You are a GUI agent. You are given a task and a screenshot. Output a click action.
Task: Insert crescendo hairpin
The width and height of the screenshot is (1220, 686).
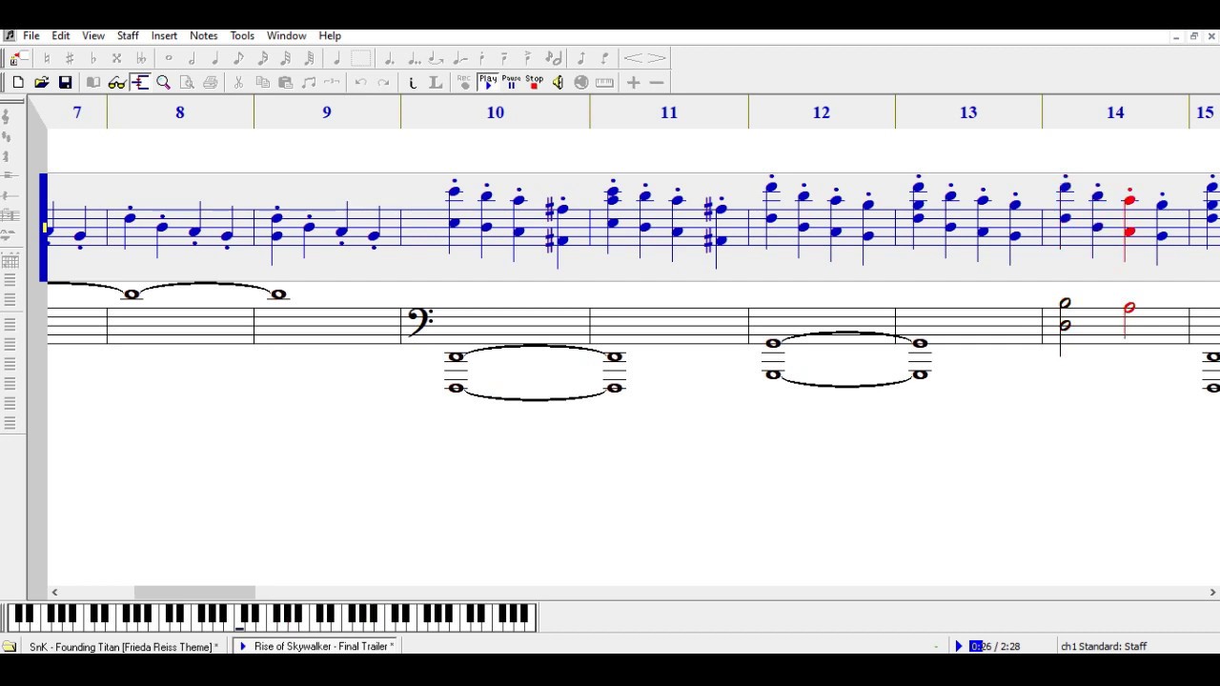tap(633, 58)
